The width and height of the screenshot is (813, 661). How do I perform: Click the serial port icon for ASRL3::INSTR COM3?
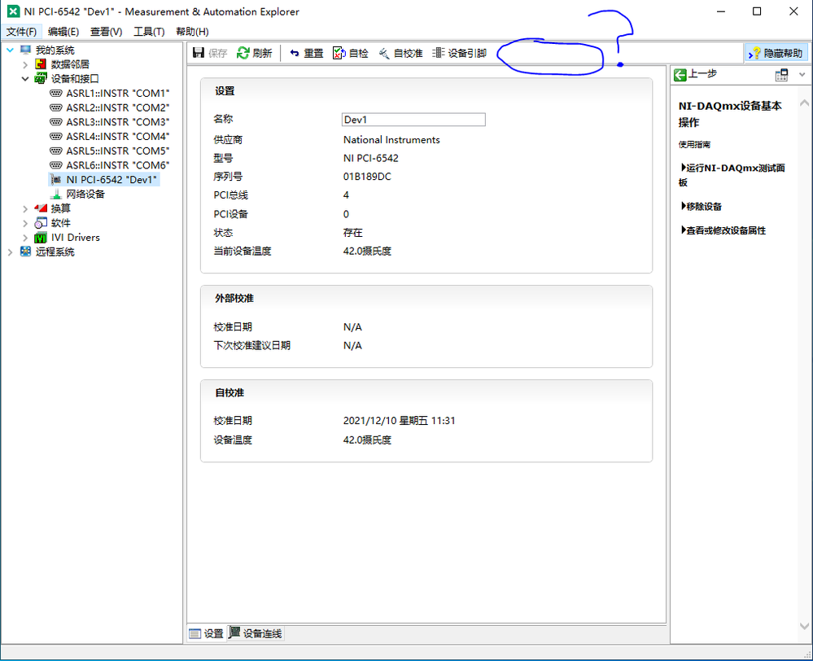[x=56, y=122]
